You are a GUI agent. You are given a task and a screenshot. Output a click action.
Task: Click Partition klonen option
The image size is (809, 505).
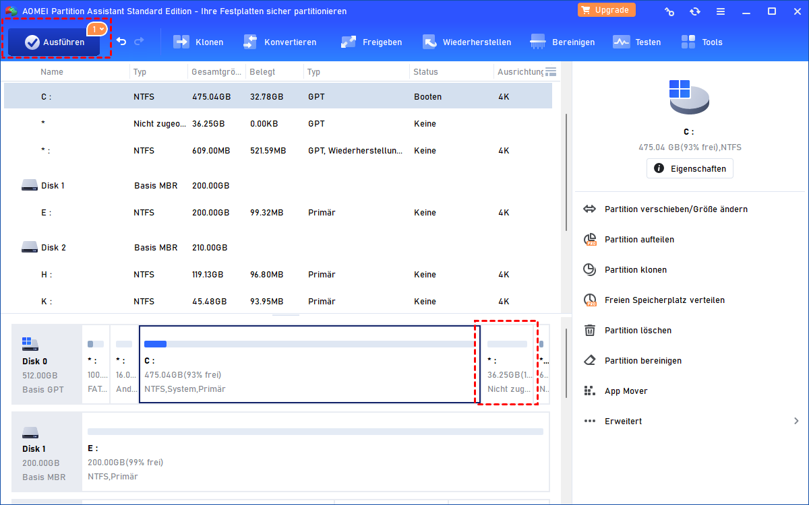(636, 269)
